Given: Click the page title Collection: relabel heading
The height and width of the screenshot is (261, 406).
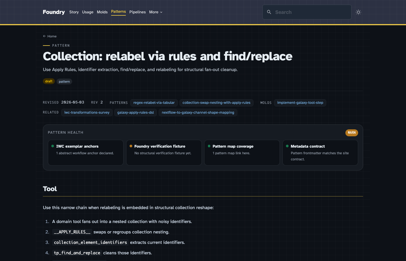Looking at the screenshot, I should (x=168, y=56).
